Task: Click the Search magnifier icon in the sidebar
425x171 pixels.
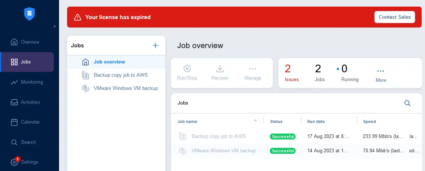Action: pyautogui.click(x=14, y=142)
